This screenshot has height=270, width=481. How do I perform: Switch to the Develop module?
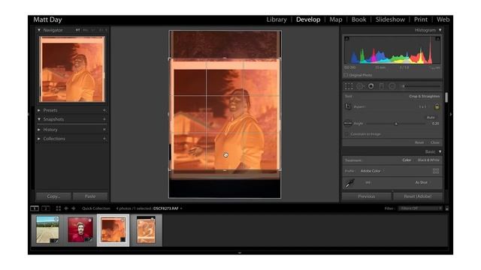[x=308, y=19]
